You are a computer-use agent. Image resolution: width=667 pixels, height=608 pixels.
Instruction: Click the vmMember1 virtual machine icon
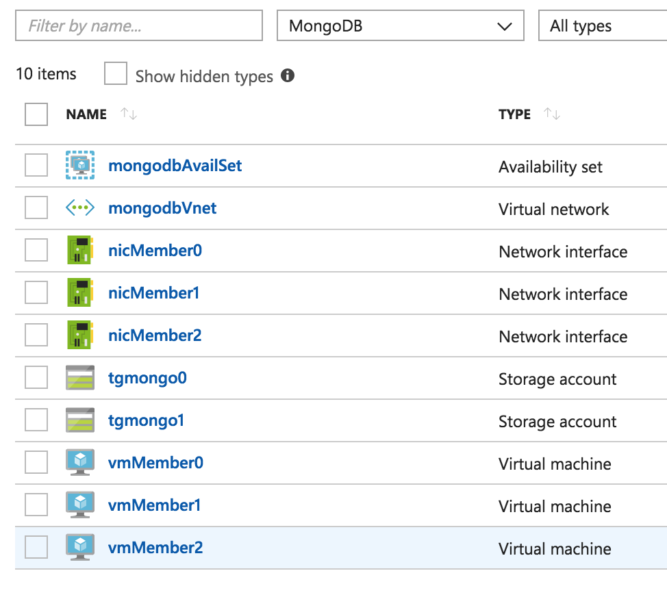[x=80, y=505]
